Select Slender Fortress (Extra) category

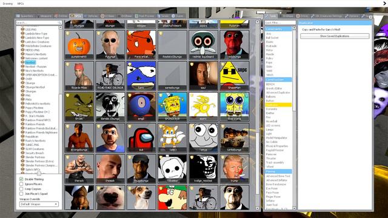click(39, 162)
